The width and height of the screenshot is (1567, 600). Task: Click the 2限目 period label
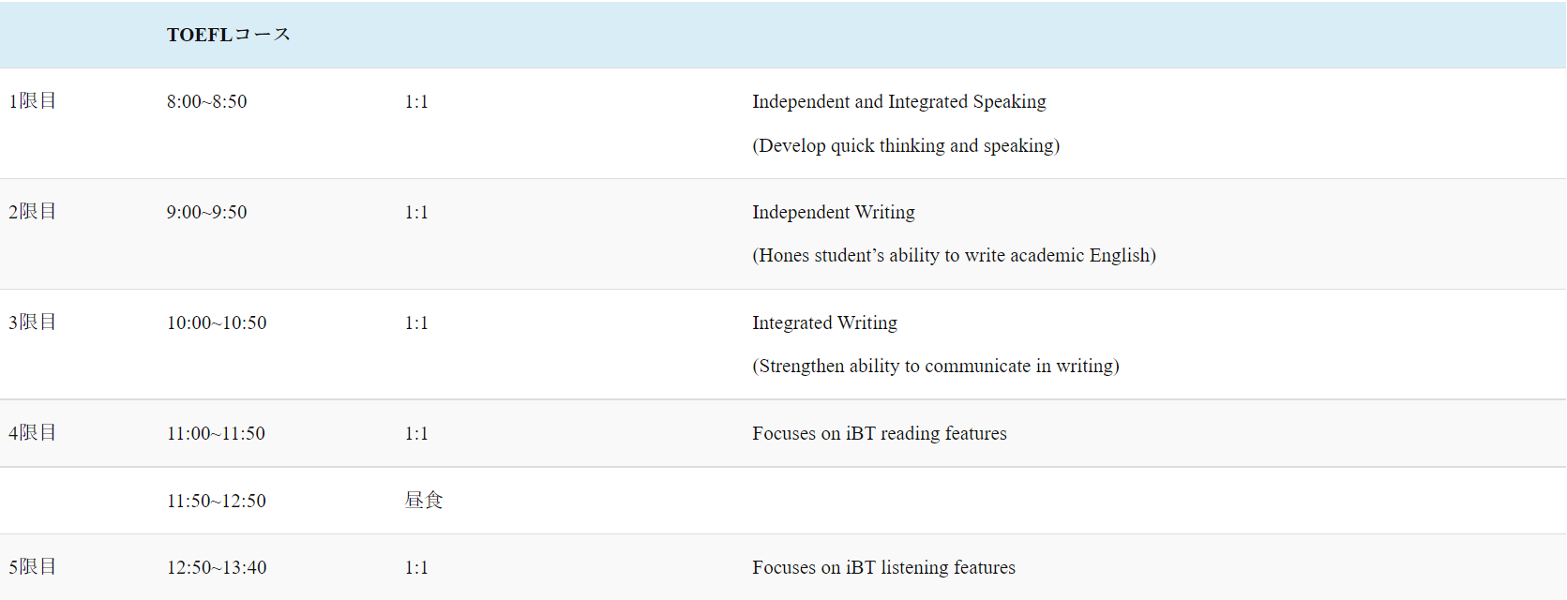(33, 212)
